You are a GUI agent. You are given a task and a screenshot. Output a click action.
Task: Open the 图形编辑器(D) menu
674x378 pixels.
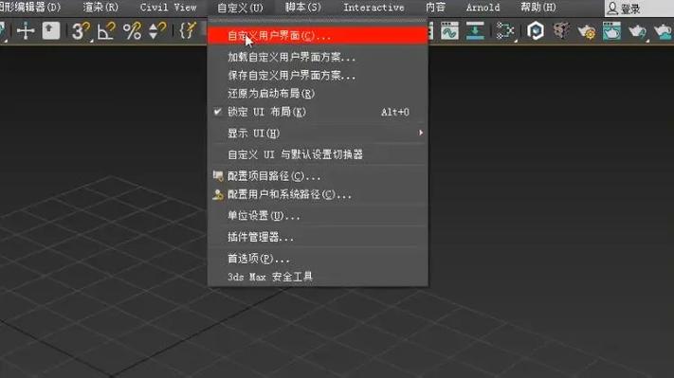point(30,8)
